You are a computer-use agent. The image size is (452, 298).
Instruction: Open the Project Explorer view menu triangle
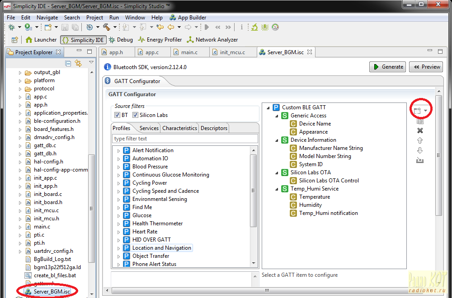pos(91,62)
